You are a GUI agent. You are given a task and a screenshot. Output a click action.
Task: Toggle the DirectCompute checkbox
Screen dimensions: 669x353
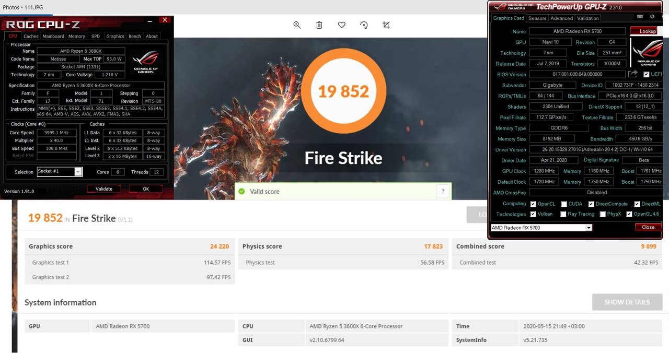click(x=591, y=204)
